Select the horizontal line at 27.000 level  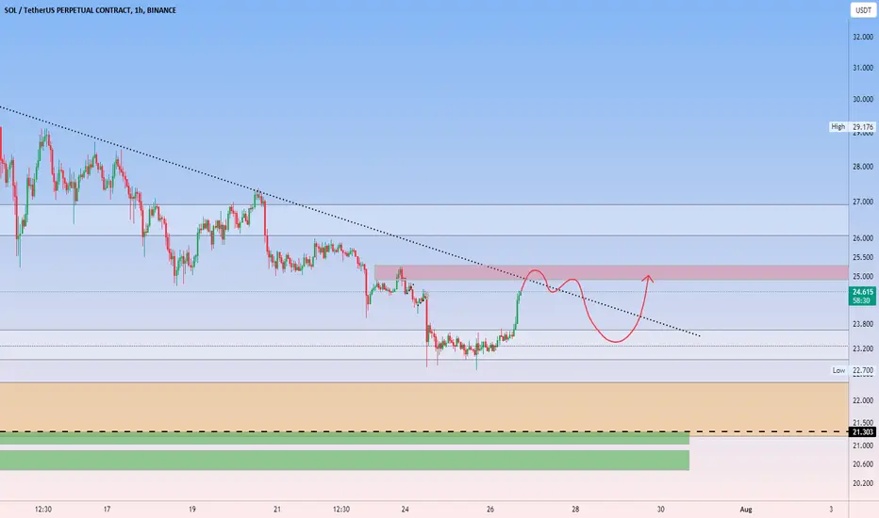[x=423, y=205]
